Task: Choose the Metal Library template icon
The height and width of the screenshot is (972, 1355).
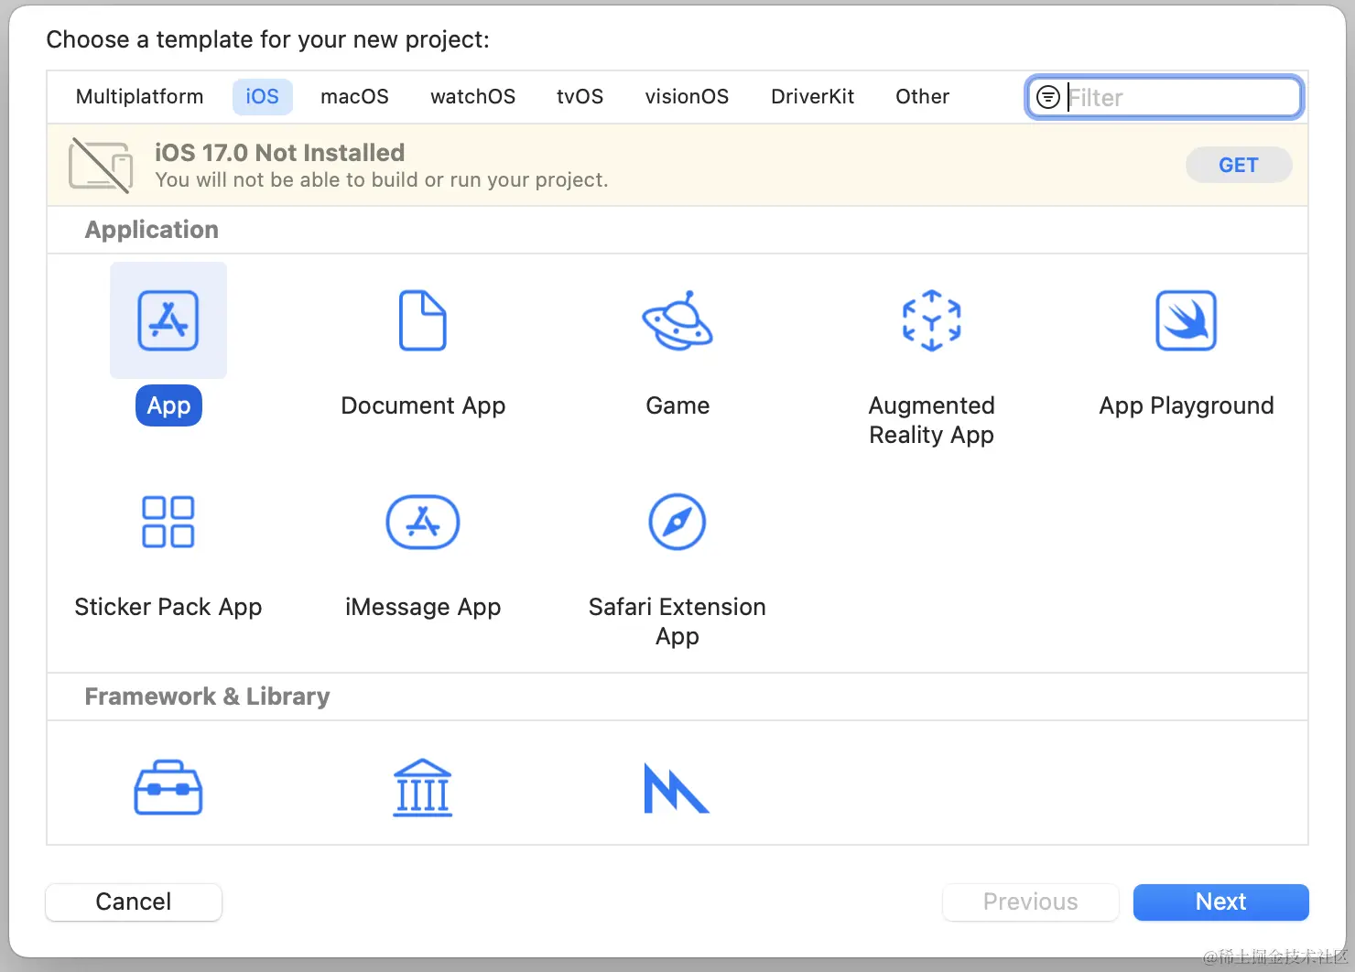Action: (x=677, y=787)
